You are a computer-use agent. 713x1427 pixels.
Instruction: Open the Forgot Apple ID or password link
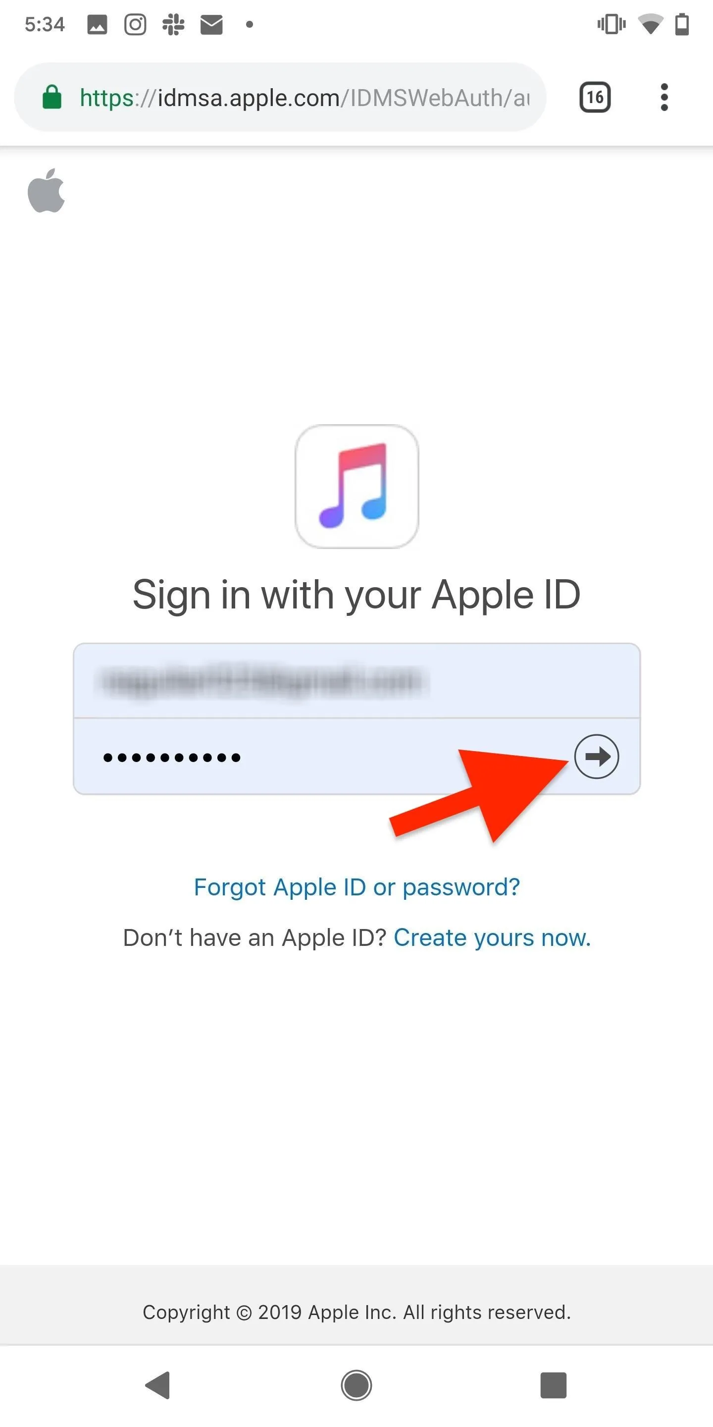pyautogui.click(x=356, y=887)
